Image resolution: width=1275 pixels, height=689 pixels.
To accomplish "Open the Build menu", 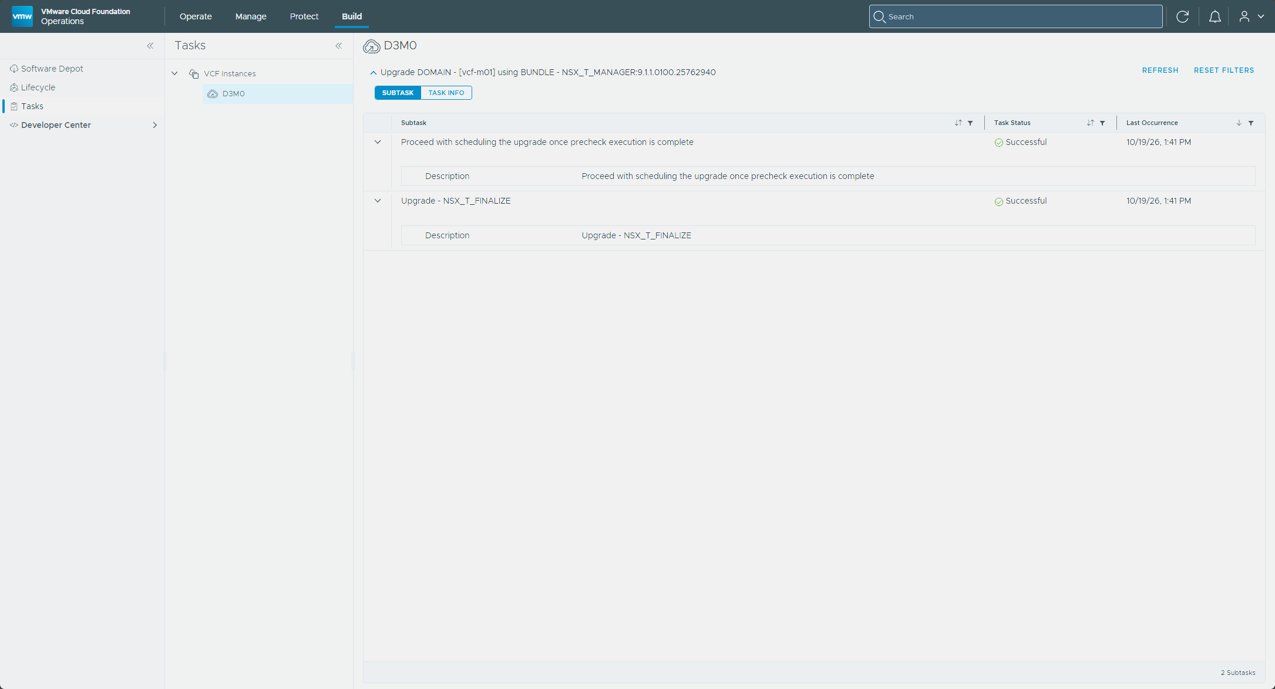I will [352, 16].
